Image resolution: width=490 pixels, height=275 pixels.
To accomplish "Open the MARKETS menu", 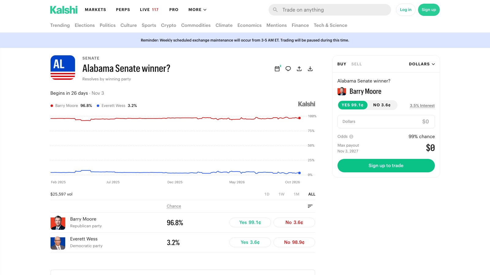I will point(96,10).
